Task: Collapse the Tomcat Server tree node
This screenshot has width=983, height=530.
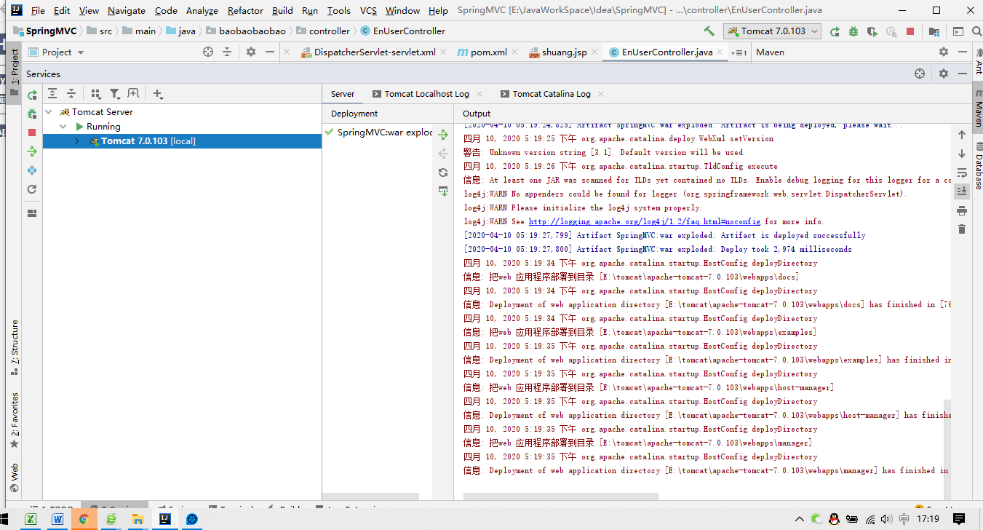Action: [x=49, y=112]
